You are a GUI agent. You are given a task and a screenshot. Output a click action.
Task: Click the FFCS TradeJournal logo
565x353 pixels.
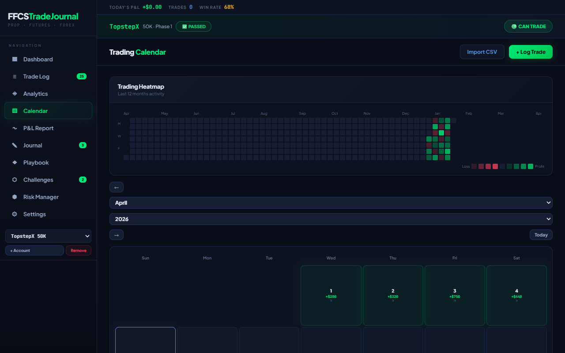coord(43,16)
